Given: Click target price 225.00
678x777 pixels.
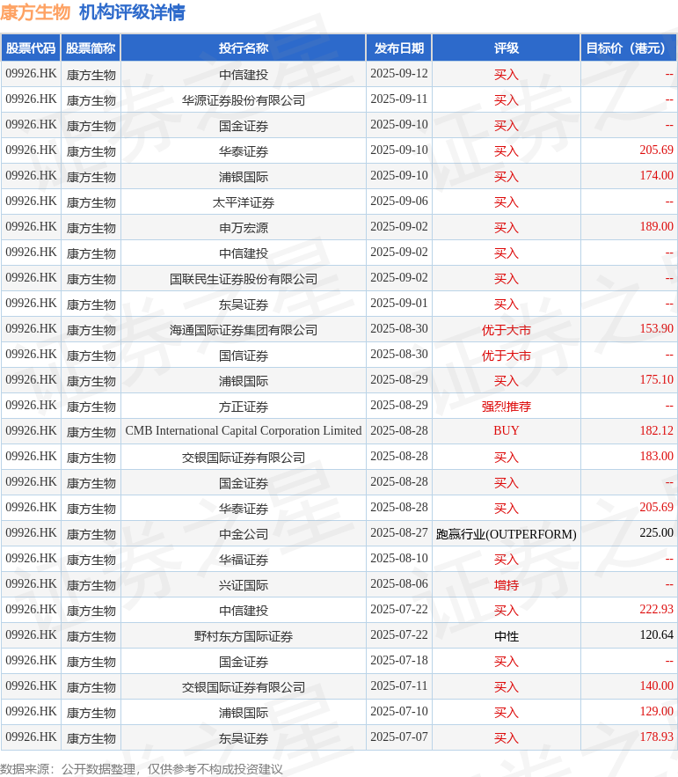Looking at the screenshot, I should (x=656, y=532).
